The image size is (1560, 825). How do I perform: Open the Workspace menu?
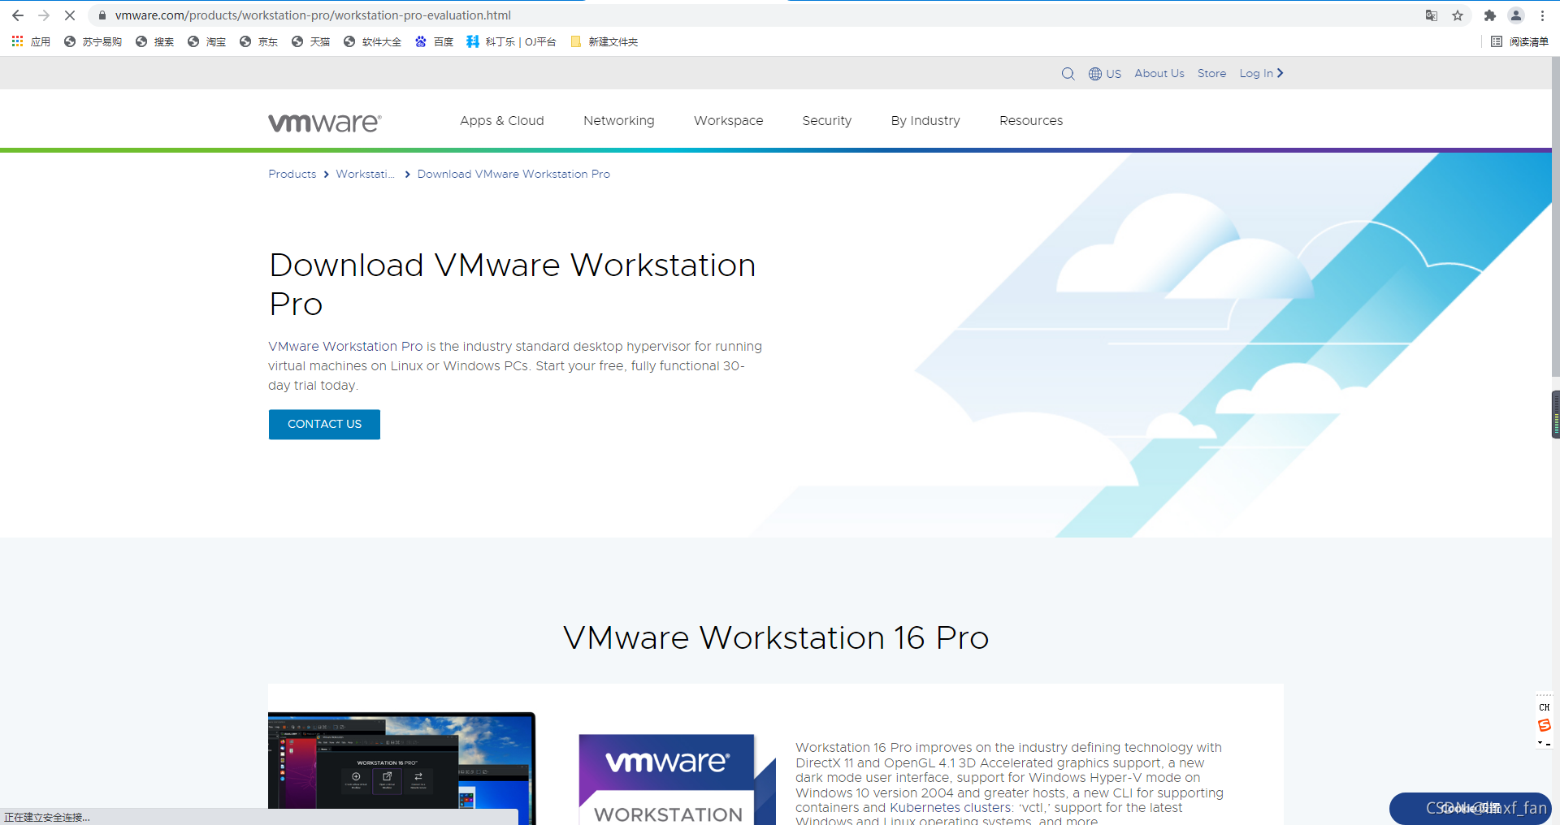pyautogui.click(x=729, y=120)
